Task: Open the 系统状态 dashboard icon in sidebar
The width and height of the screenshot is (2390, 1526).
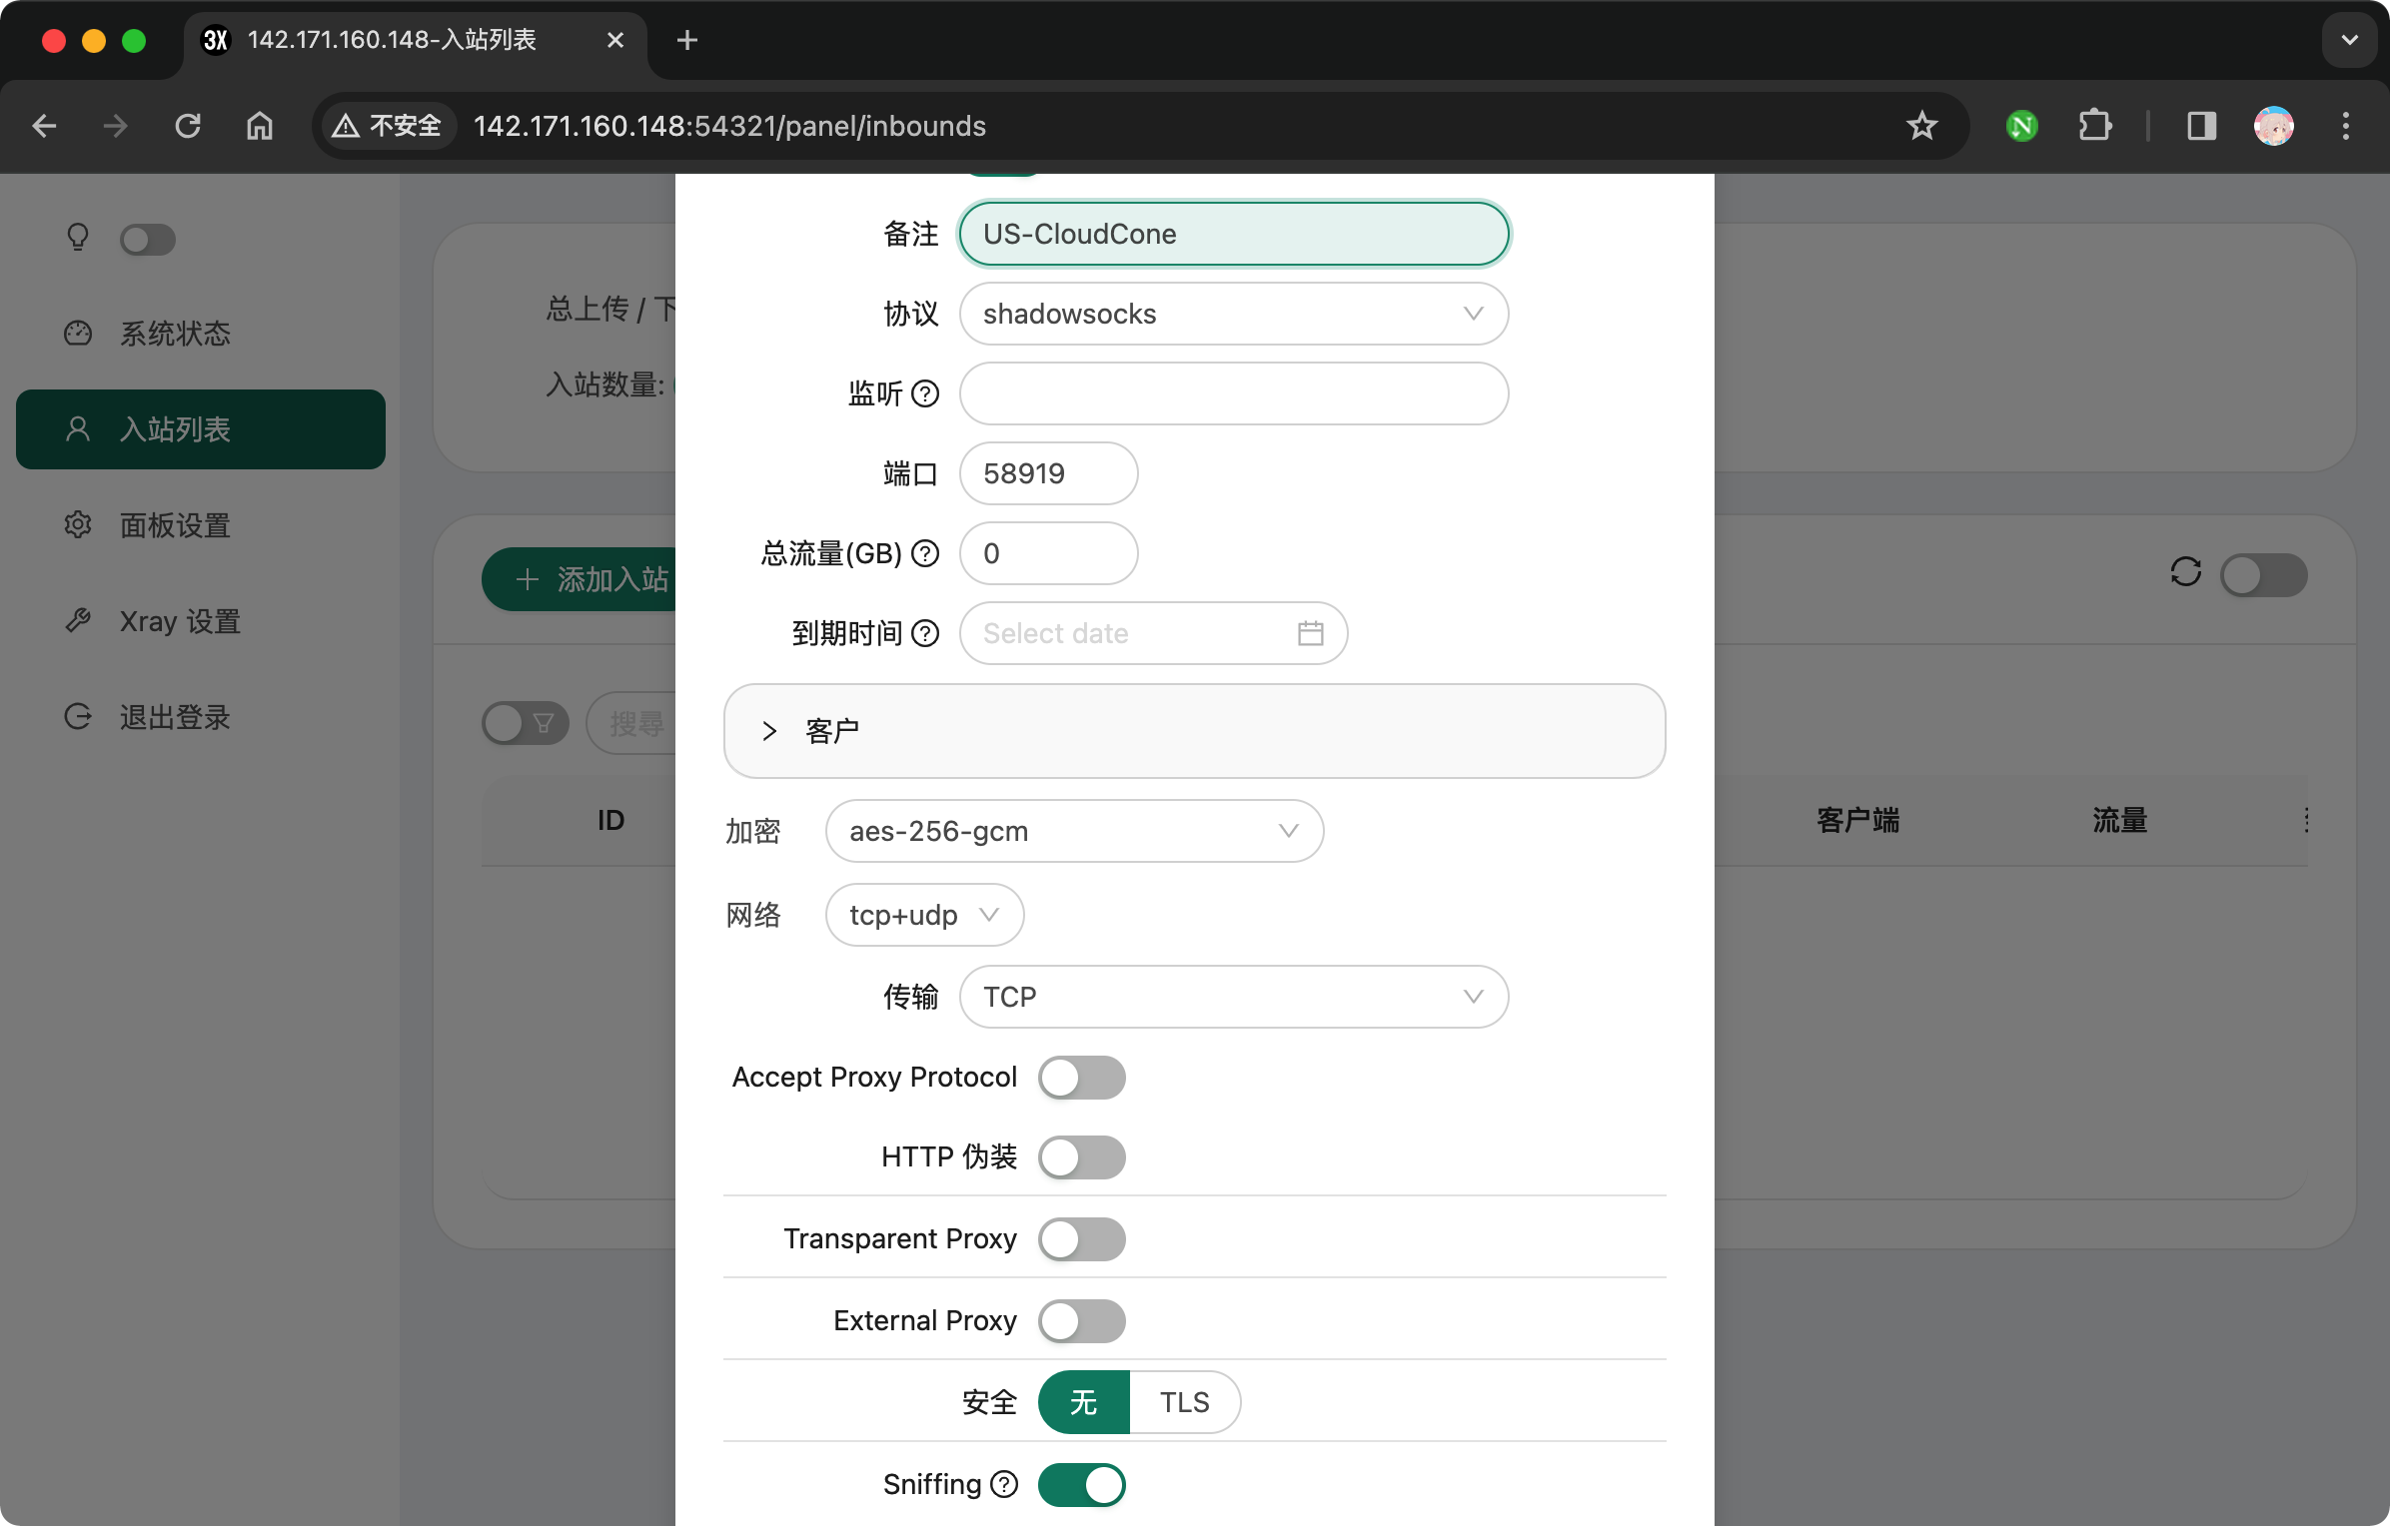Action: (x=78, y=334)
